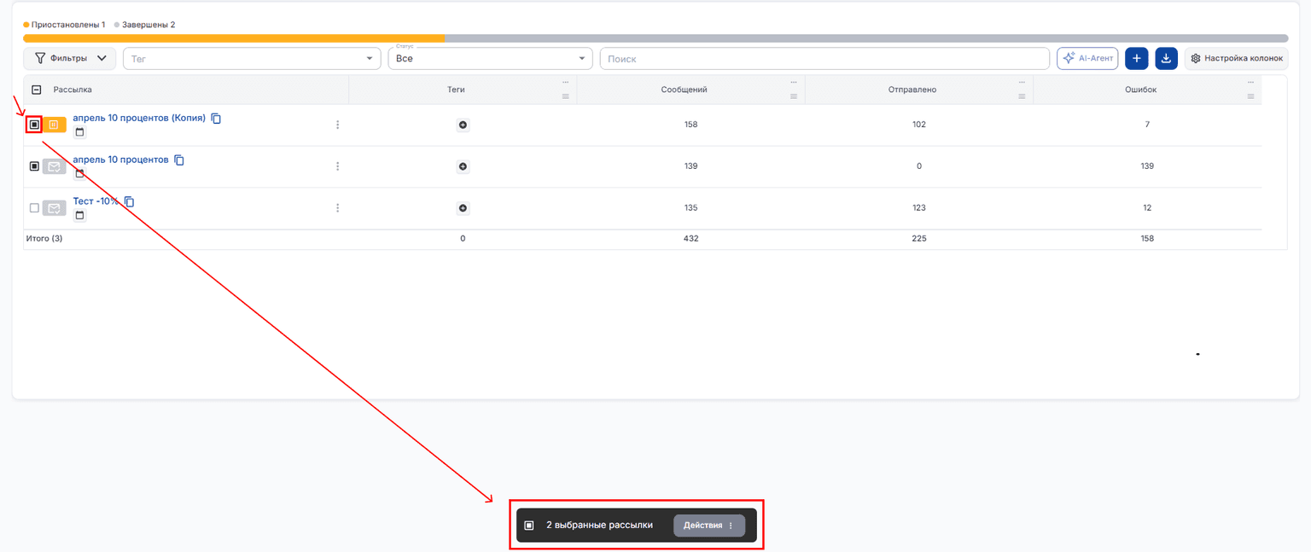Toggle checkbox in the "2 выбранные рассылки" bar
Image resolution: width=1311 pixels, height=552 pixels.
pyautogui.click(x=529, y=526)
